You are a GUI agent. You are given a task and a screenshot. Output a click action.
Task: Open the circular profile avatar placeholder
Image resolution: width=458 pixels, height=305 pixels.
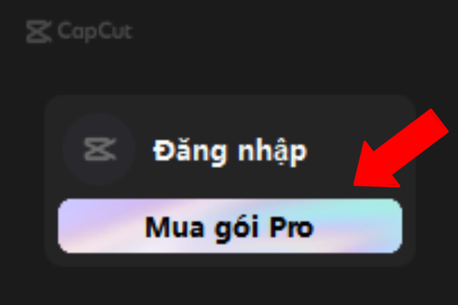pyautogui.click(x=99, y=149)
